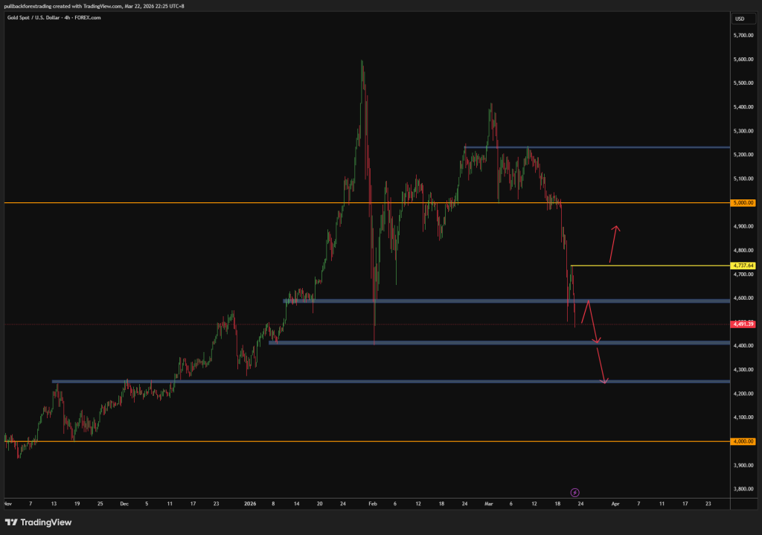Image resolution: width=762 pixels, height=535 pixels.
Task: Click the orange 5,000.00 price label
Action: click(743, 202)
